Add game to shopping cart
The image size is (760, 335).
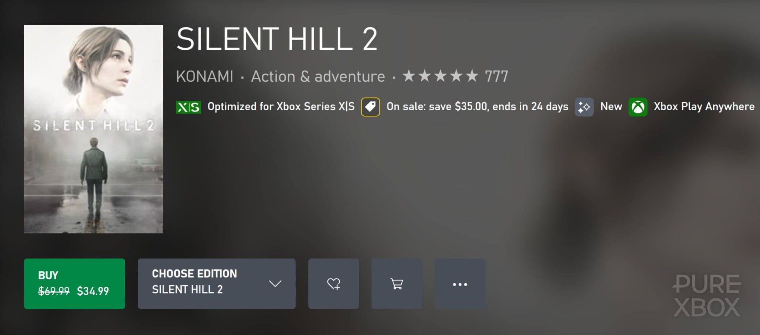(x=397, y=284)
